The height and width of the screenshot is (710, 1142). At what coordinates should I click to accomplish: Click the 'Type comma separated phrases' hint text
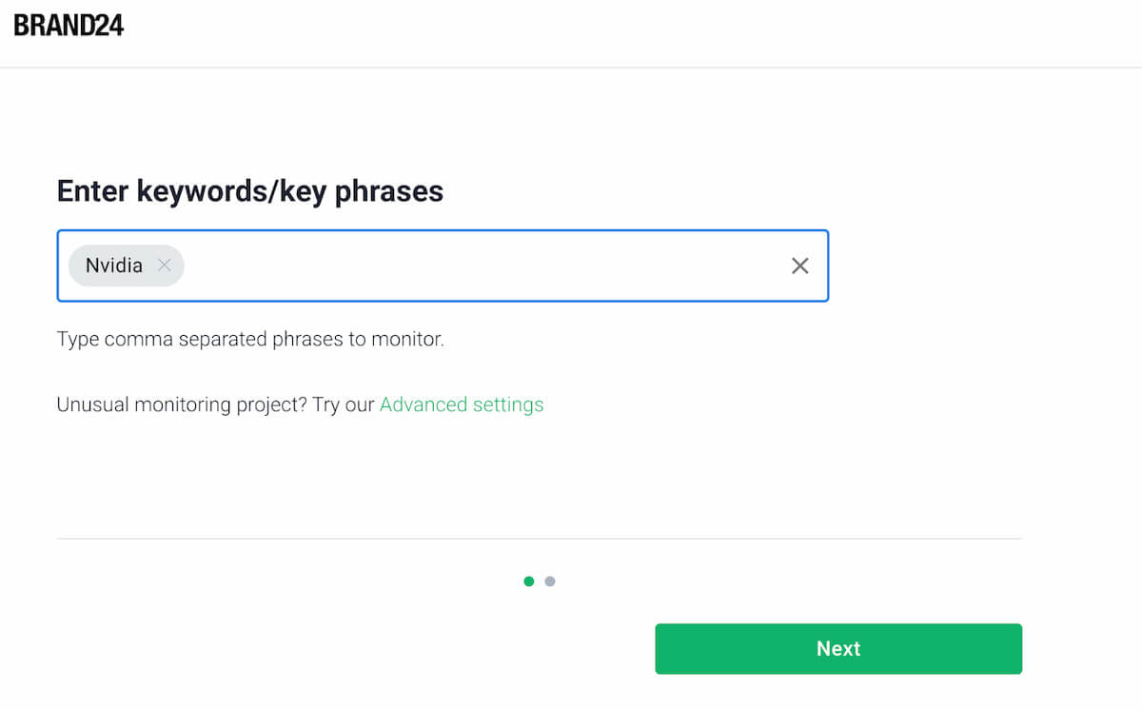pos(250,339)
